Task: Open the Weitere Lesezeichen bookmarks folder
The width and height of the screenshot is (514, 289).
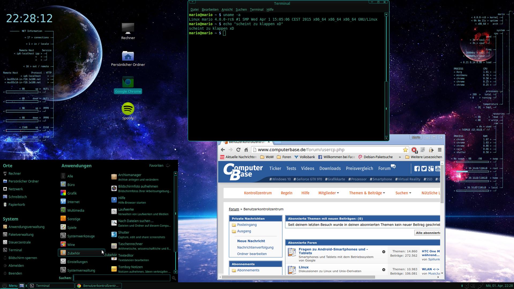Action: [423, 157]
